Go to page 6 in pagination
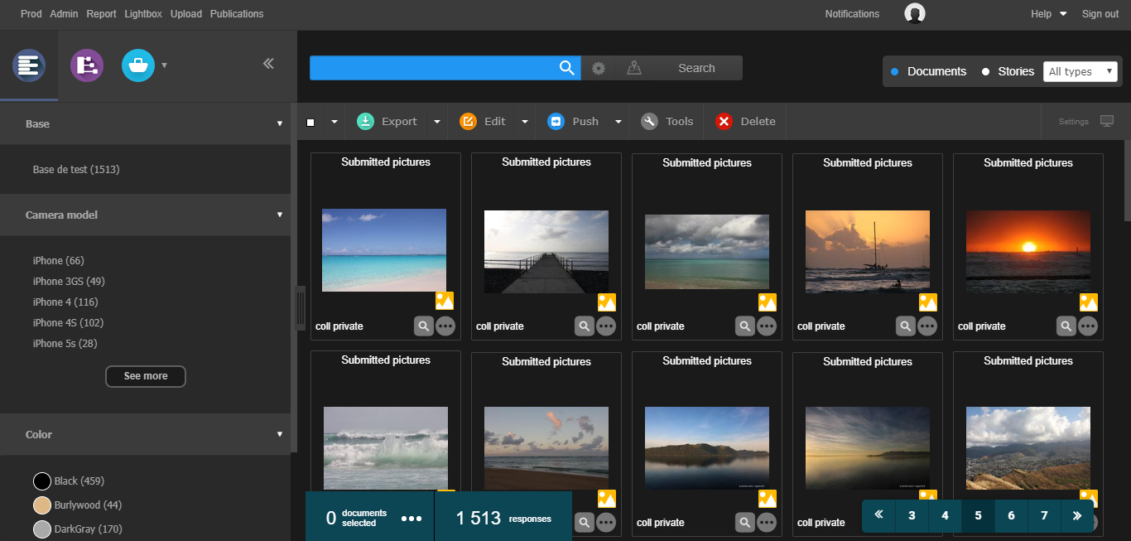 [1011, 515]
